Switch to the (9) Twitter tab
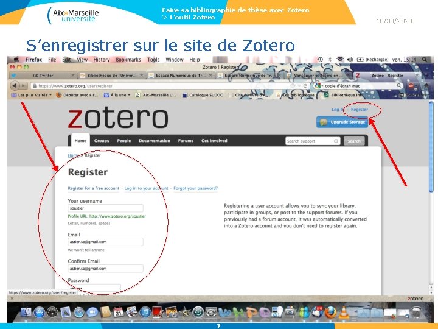This screenshot has height=329, width=438. (43, 76)
